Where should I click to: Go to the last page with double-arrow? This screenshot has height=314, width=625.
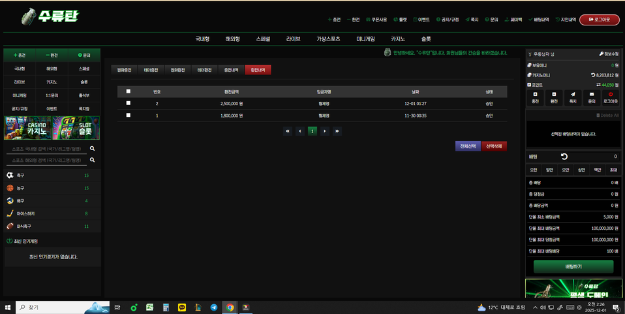337,131
